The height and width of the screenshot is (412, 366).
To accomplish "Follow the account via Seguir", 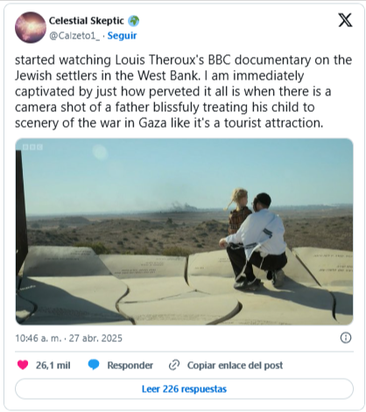I will coord(122,36).
